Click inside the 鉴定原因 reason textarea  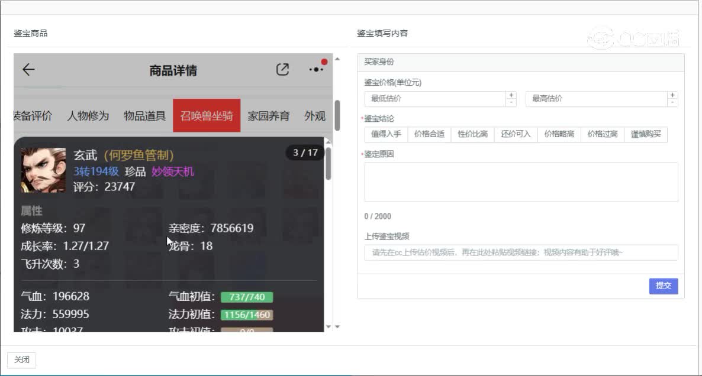pyautogui.click(x=520, y=181)
